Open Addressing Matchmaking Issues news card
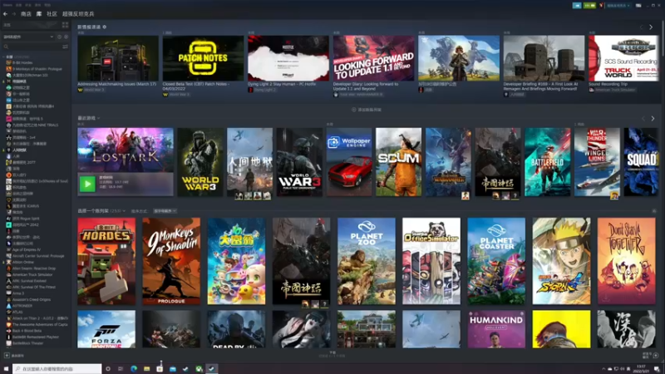Image resolution: width=665 pixels, height=374 pixels. (118, 63)
